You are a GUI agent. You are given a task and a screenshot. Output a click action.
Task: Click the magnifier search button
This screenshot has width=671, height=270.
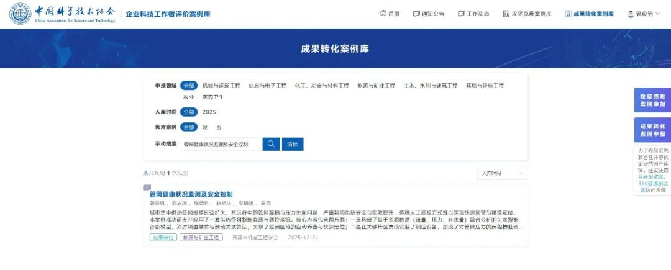271,144
